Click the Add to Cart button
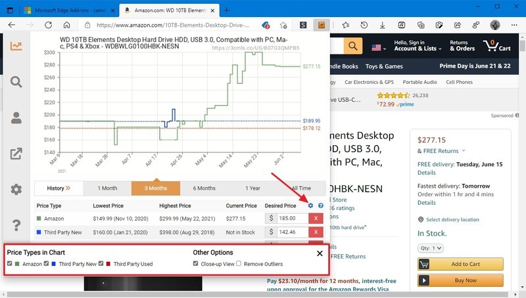526x298 pixels. (x=460, y=264)
